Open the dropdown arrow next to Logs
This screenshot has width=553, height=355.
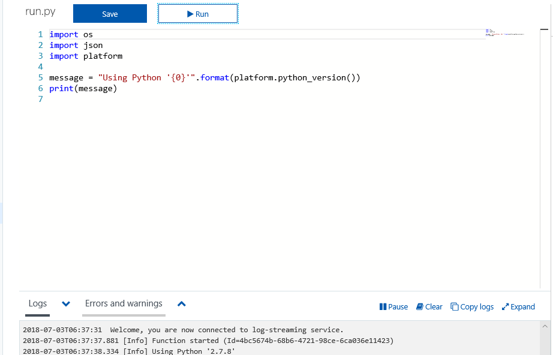[x=65, y=304]
